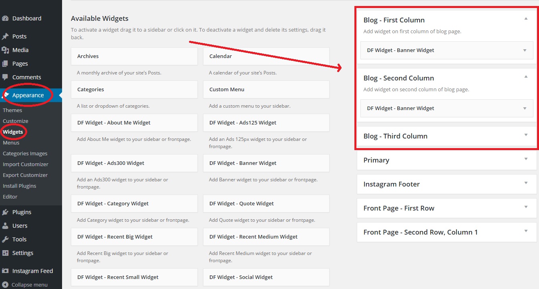Click the Tools wrench icon
This screenshot has height=289, width=539.
click(5, 239)
